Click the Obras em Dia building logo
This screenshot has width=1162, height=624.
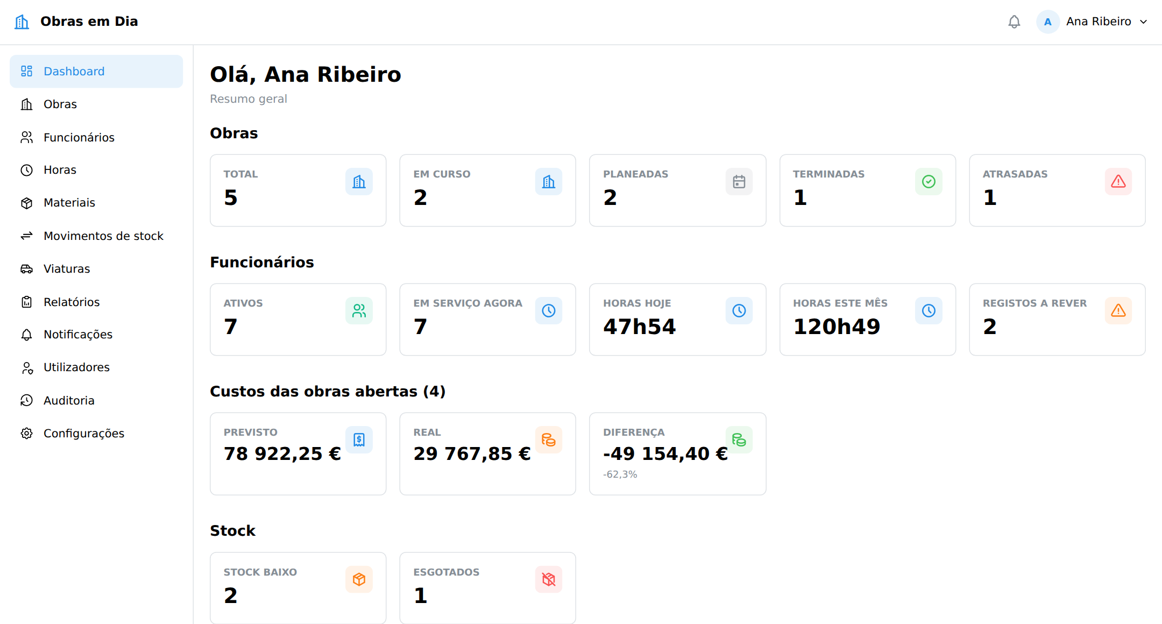(x=22, y=22)
